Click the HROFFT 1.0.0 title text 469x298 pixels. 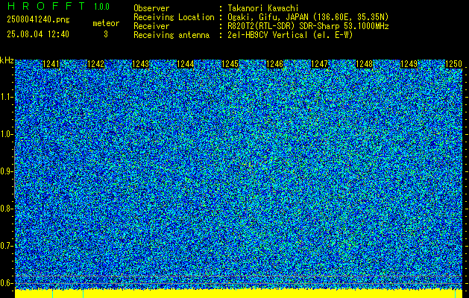58,6
